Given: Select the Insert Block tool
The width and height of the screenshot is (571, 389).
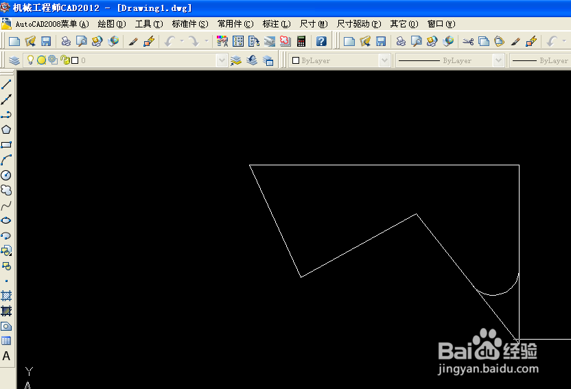Looking at the screenshot, I should [6, 250].
